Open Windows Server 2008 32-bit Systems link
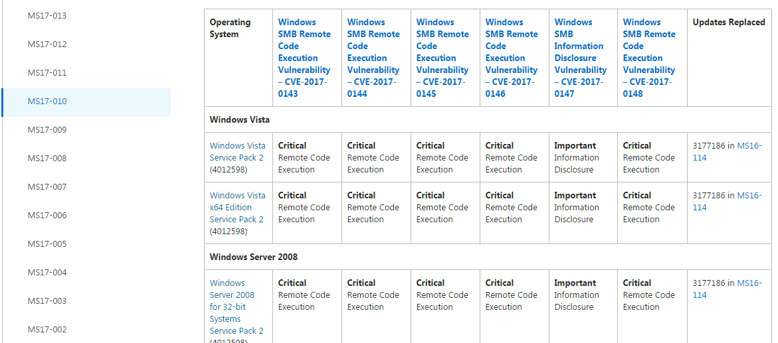Screen dimensions: 778x343 tap(237, 307)
